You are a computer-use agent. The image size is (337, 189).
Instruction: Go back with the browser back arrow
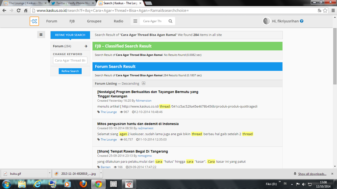(4, 10)
